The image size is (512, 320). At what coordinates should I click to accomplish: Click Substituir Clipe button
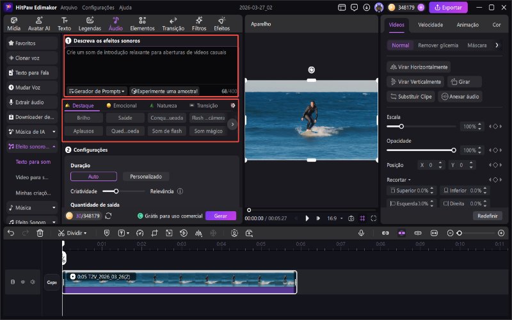point(411,97)
